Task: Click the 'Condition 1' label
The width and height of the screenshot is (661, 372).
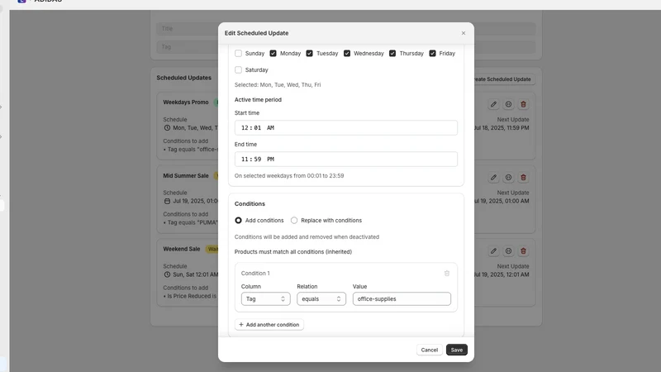Action: point(255,274)
